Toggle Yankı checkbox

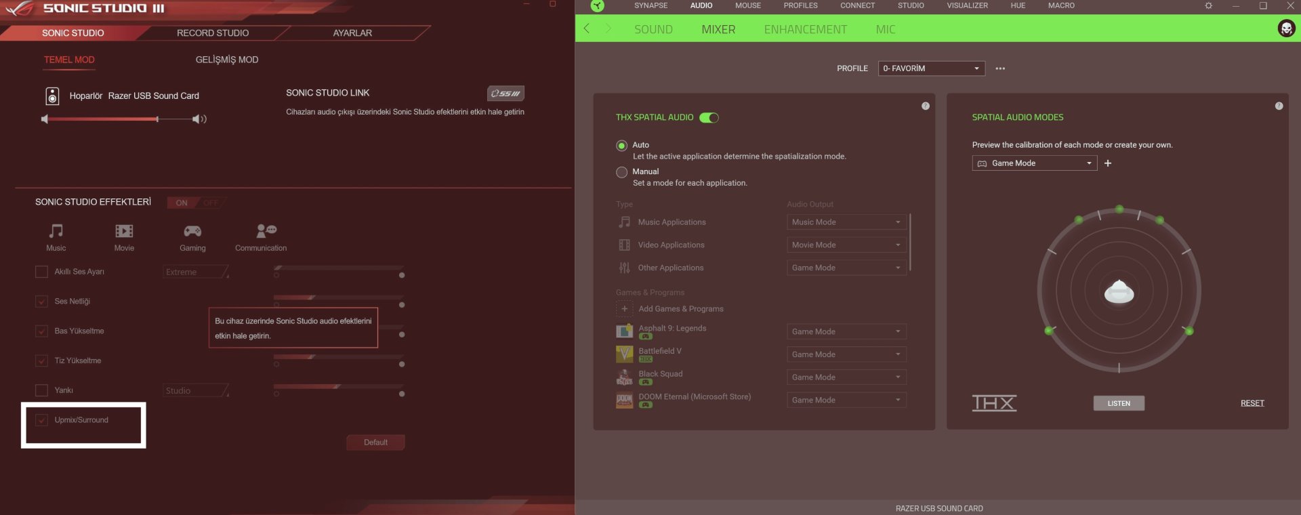[x=41, y=390]
